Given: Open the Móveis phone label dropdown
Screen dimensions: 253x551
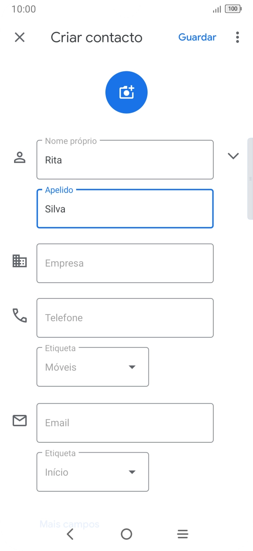Looking at the screenshot, I should click(132, 367).
